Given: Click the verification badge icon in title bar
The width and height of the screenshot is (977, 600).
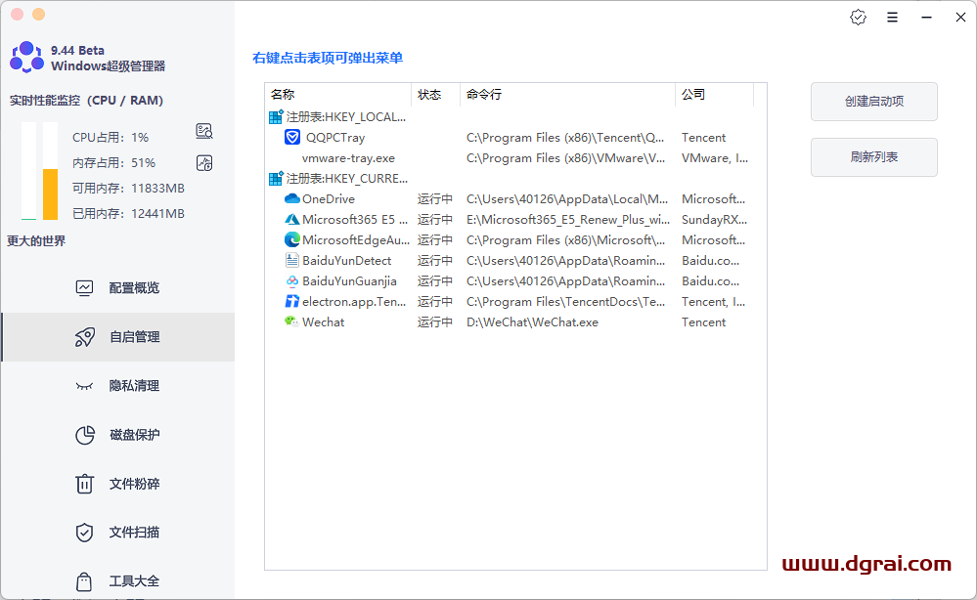Looking at the screenshot, I should click(858, 18).
